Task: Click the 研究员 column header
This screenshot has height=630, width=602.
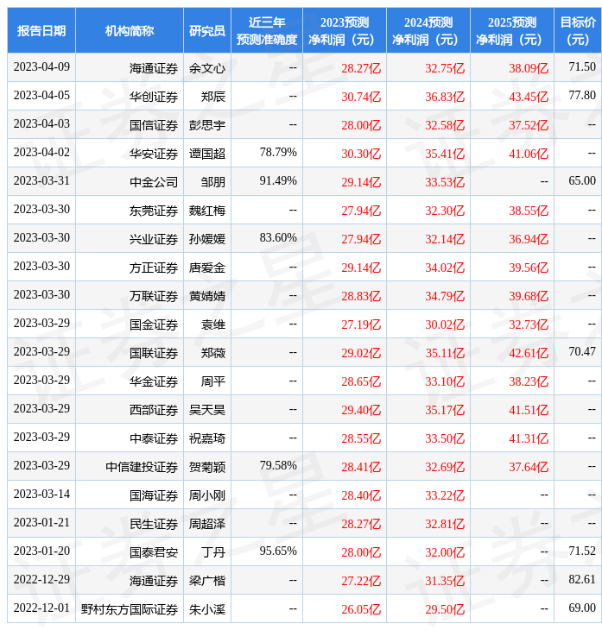Action: coord(206,31)
